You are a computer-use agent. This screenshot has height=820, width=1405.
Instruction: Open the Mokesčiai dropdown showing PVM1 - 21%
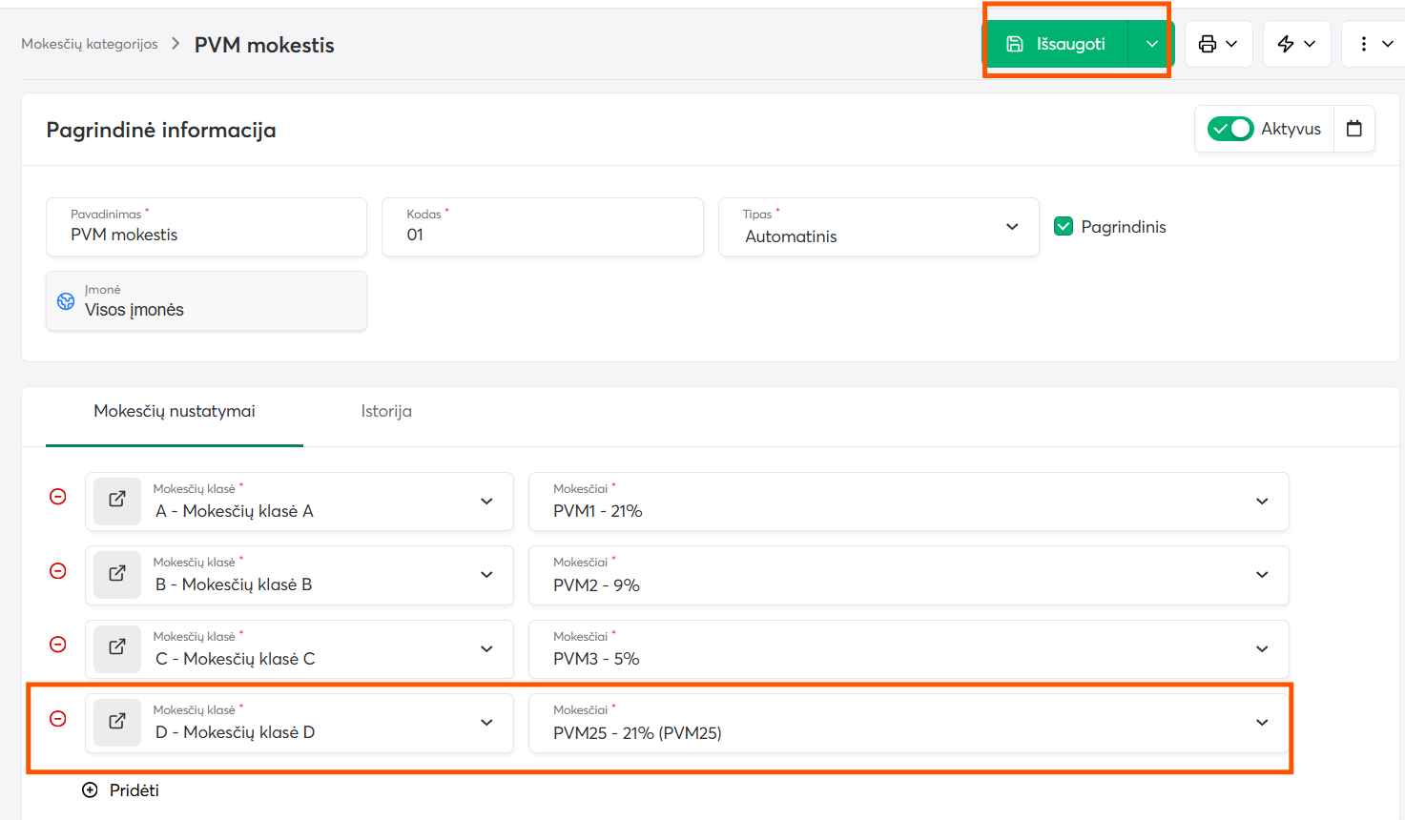click(909, 502)
